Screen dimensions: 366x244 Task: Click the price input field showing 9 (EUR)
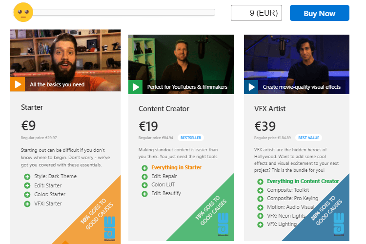256,13
